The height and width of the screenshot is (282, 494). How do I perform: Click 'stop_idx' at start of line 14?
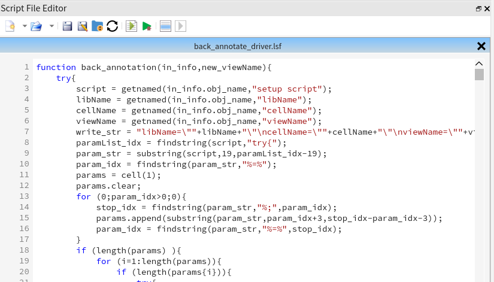(116, 207)
